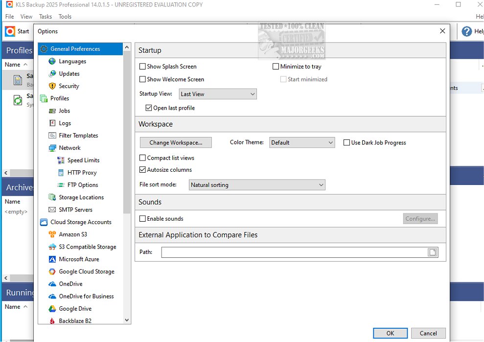The image size is (484, 342).
Task: Open the View menu
Action: coord(26,17)
